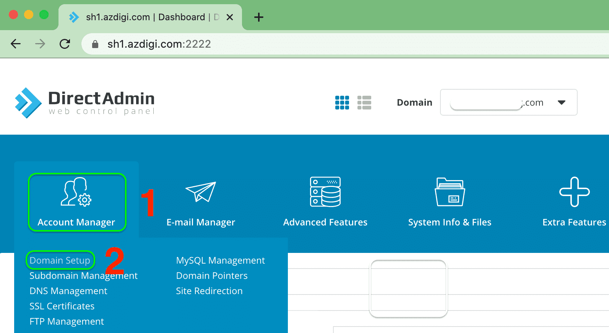This screenshot has height=333, width=609.
Task: Go back to the previous page
Action: (x=16, y=44)
